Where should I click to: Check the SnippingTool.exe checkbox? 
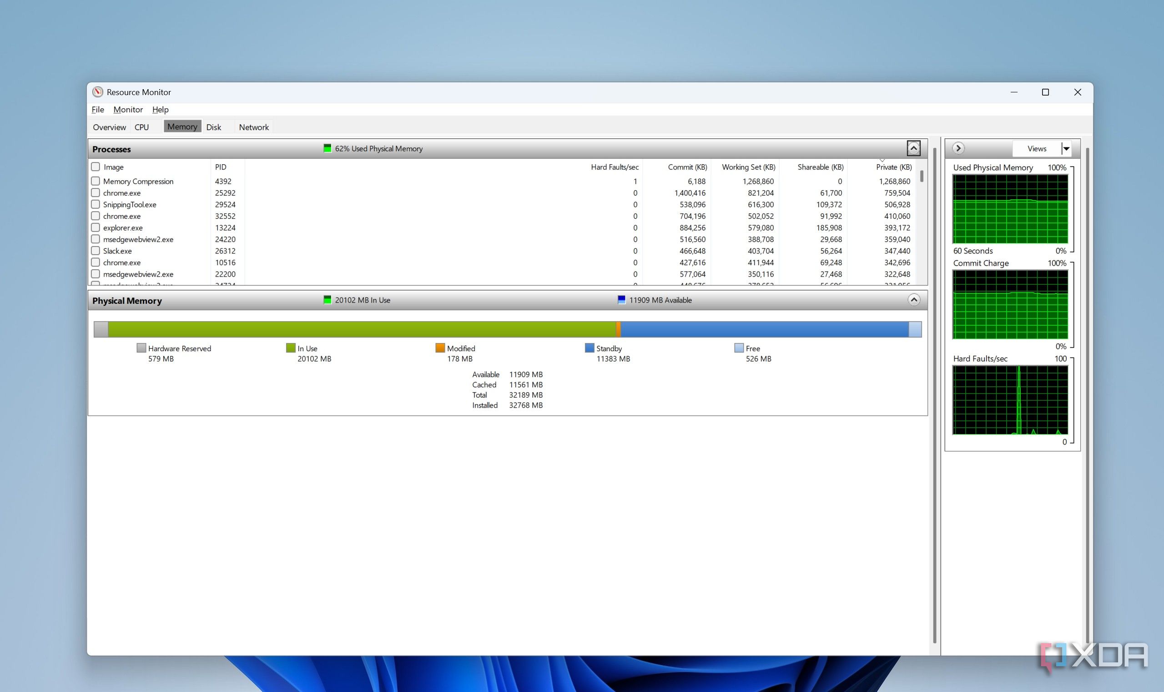[x=96, y=204]
